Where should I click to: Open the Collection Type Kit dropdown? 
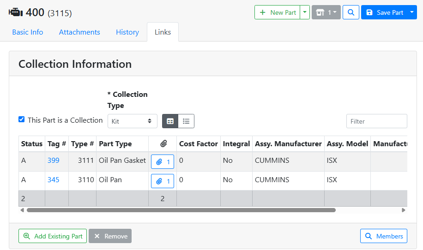[132, 121]
